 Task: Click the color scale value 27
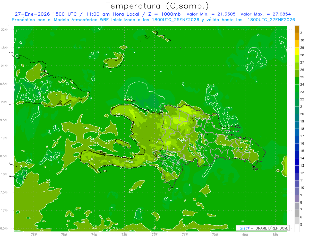302,62
